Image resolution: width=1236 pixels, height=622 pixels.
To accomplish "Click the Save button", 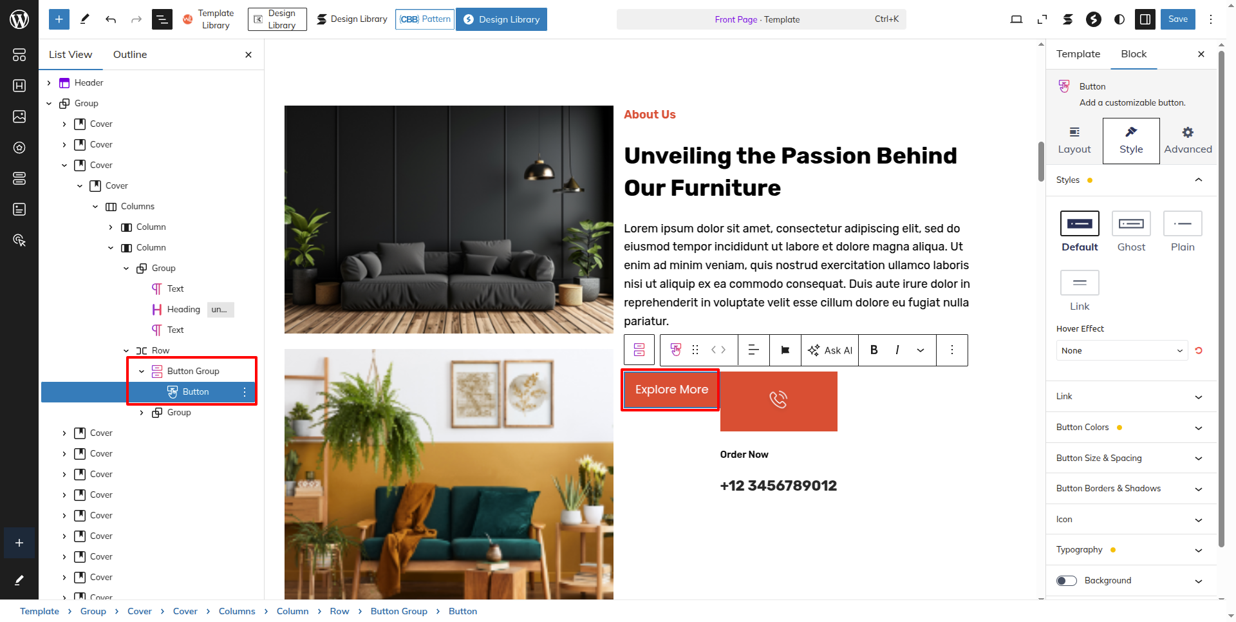I will coord(1178,19).
